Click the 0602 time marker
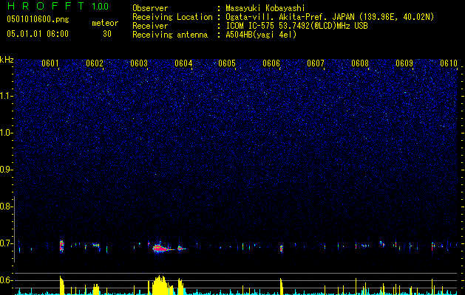 [x=95, y=63]
